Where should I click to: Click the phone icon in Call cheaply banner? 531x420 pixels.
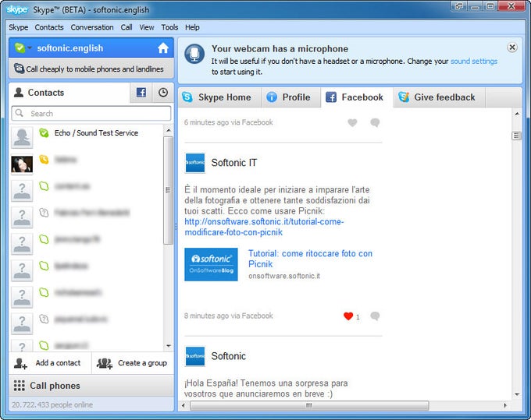click(19, 69)
